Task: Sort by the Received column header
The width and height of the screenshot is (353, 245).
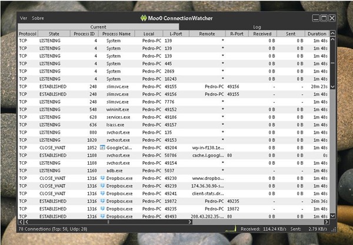Action: [x=262, y=33]
